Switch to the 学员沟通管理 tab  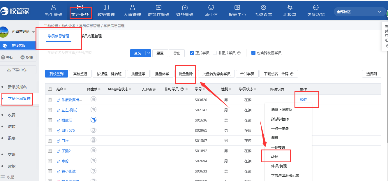click(x=91, y=36)
